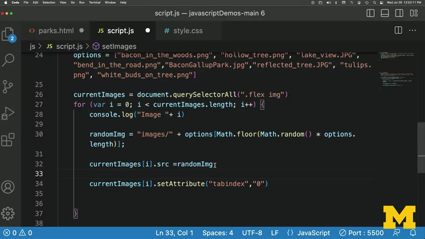The height and width of the screenshot is (239, 425).
Task: Open File menu
Action: [x=26, y=3]
